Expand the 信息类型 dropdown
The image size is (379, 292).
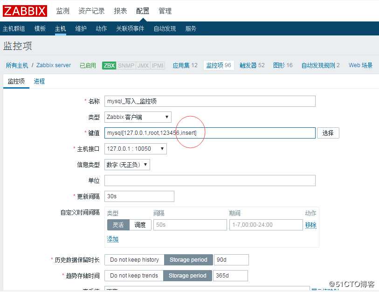(127, 165)
